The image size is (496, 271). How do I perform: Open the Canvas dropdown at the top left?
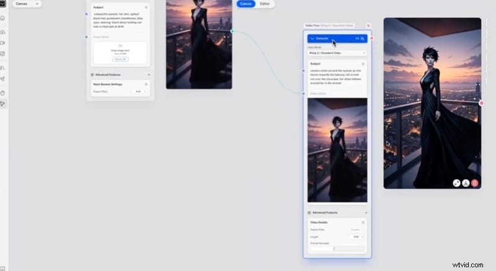pos(27,4)
